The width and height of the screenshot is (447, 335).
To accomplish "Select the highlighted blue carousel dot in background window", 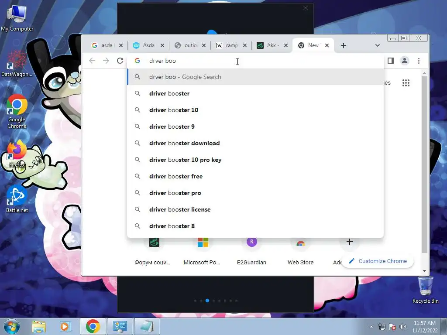I will coord(207,301).
